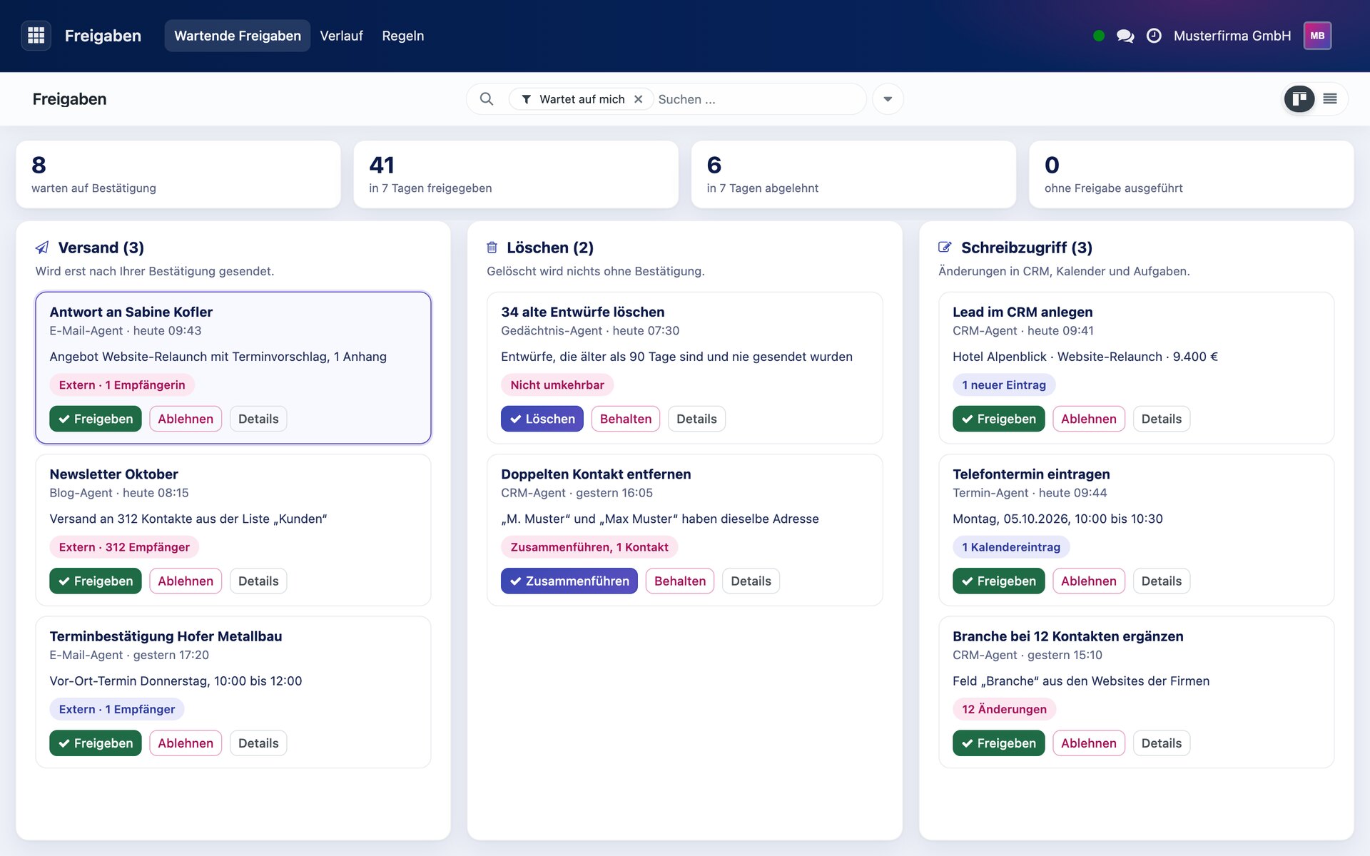Open the Regeln tab
The image size is (1370, 856).
click(x=402, y=36)
